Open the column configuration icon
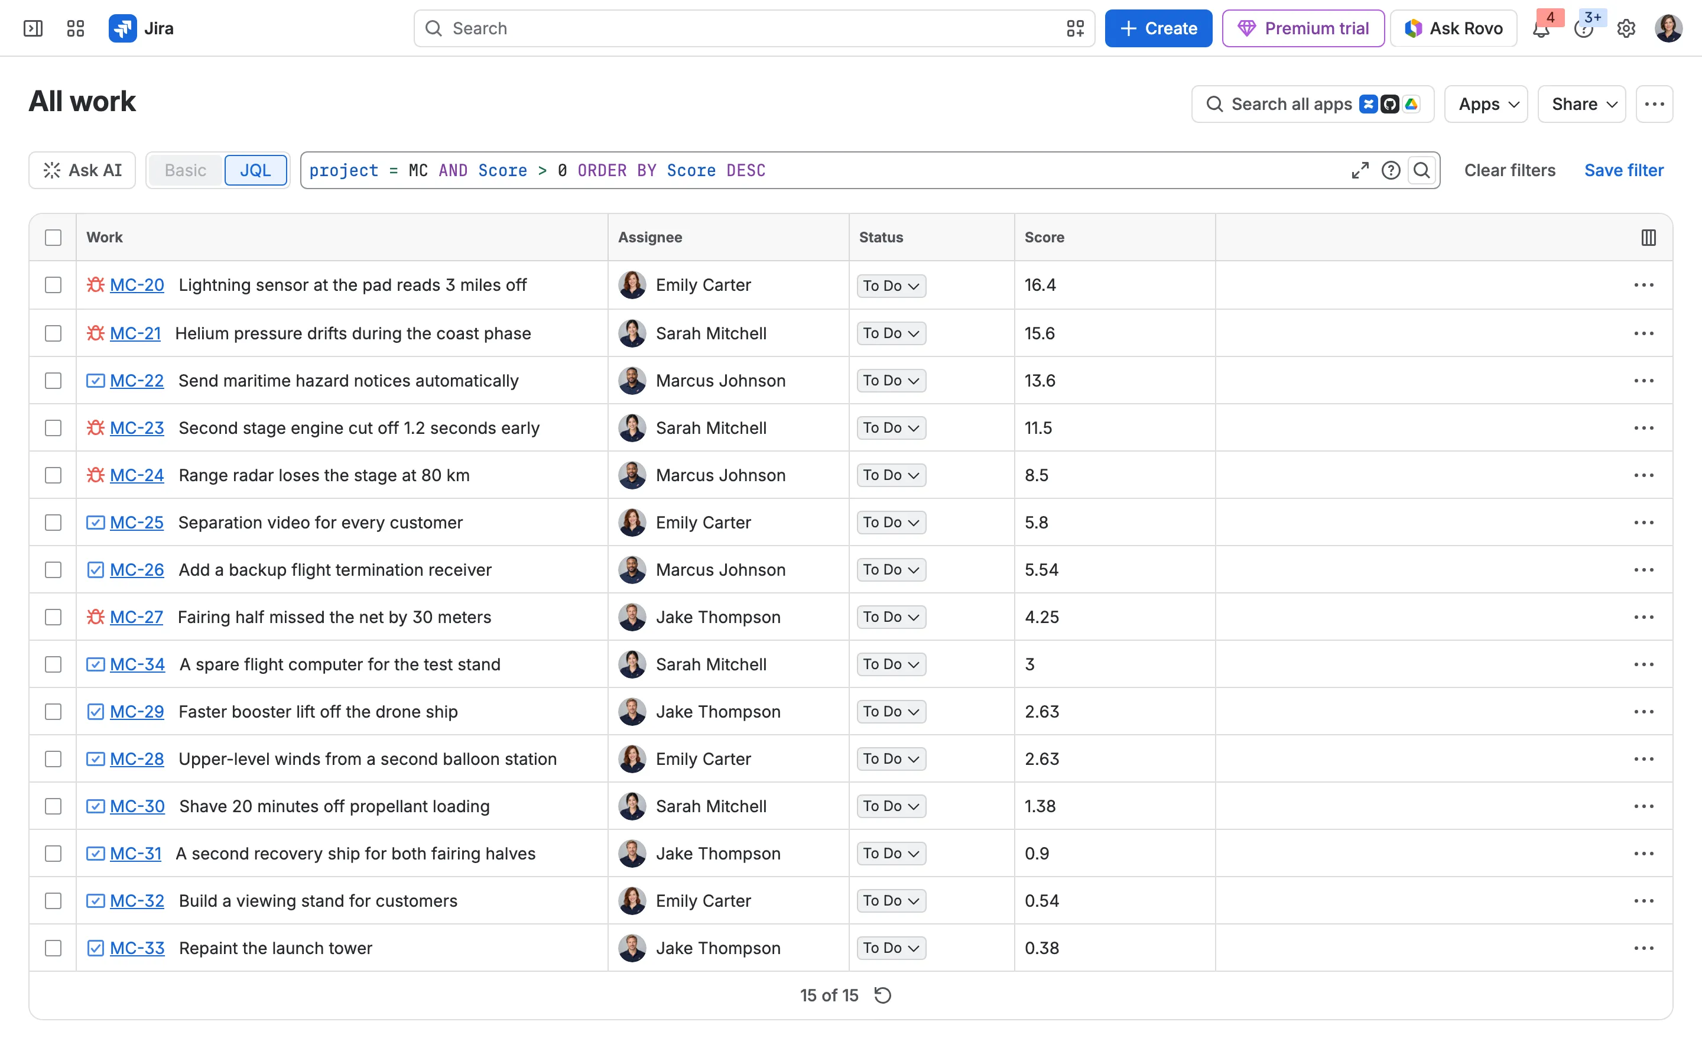 [1648, 237]
